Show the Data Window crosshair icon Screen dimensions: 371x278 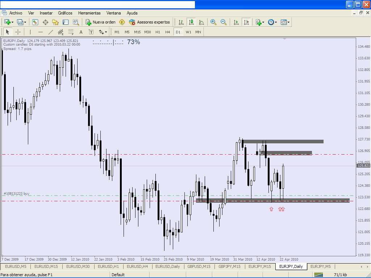(x=45, y=22)
